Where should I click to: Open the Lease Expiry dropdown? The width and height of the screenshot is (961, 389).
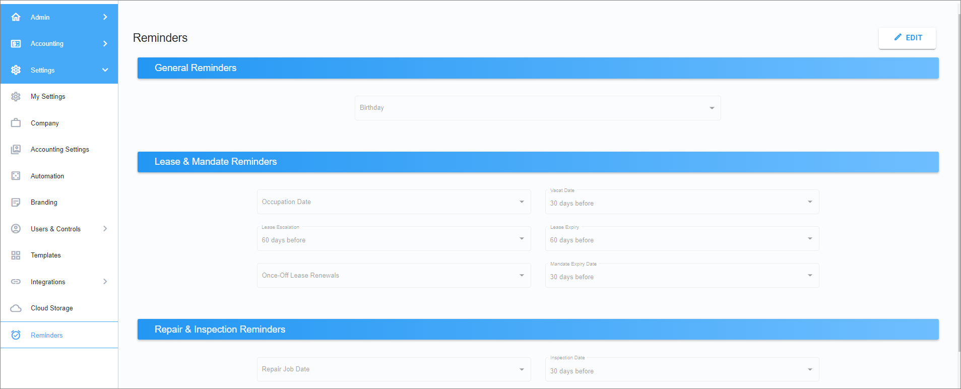pos(682,238)
